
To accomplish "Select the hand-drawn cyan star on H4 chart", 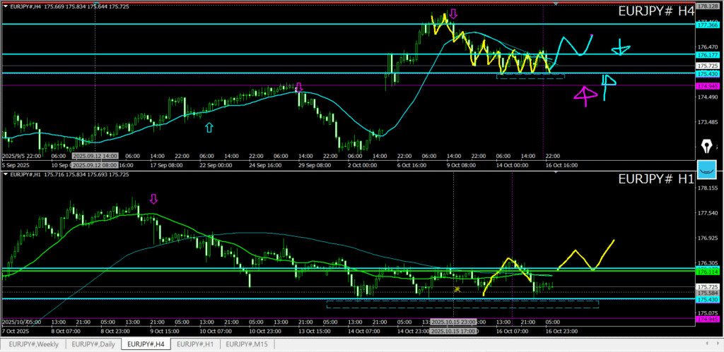I will 619,49.
